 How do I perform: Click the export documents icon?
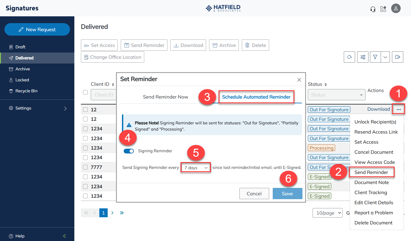pyautogui.click(x=398, y=57)
